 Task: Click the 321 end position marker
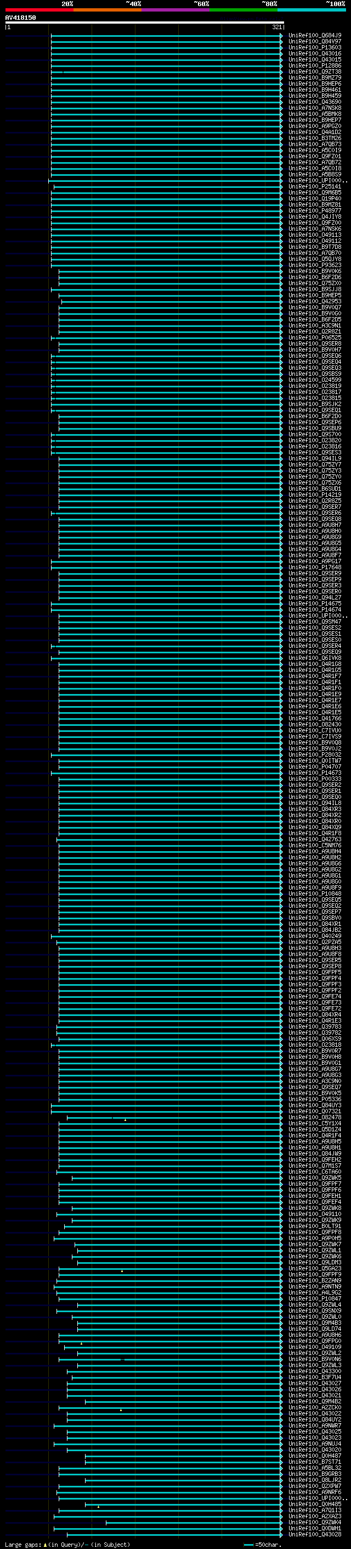276,27
